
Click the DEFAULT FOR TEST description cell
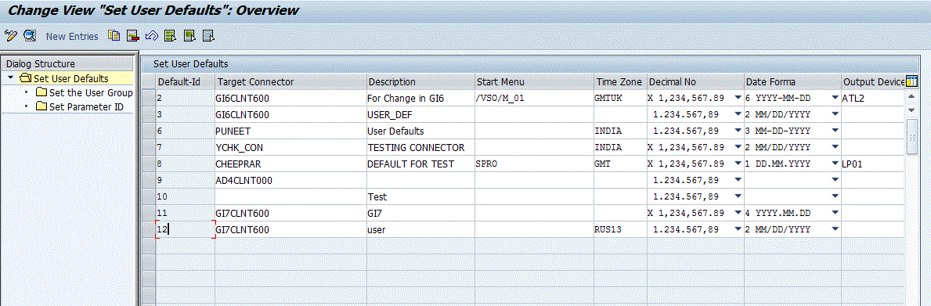(420, 164)
